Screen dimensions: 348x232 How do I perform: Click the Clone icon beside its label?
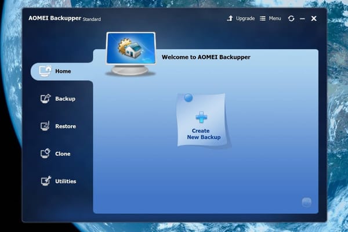pos(45,153)
